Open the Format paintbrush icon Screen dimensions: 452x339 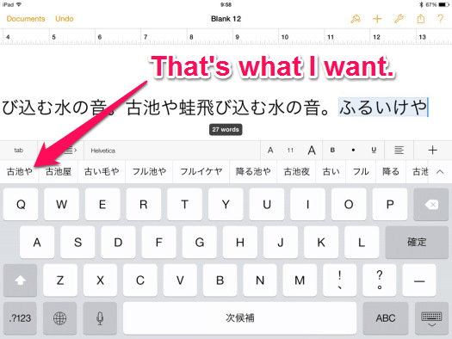coord(356,19)
